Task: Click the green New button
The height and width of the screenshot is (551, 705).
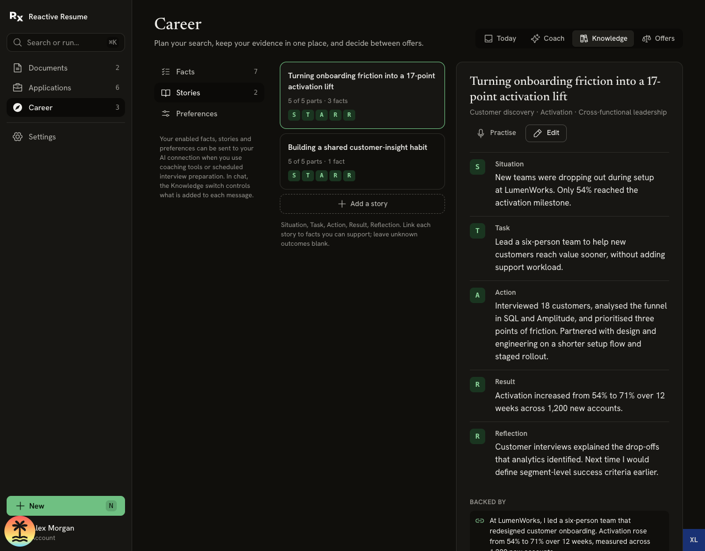Action: tap(66, 506)
